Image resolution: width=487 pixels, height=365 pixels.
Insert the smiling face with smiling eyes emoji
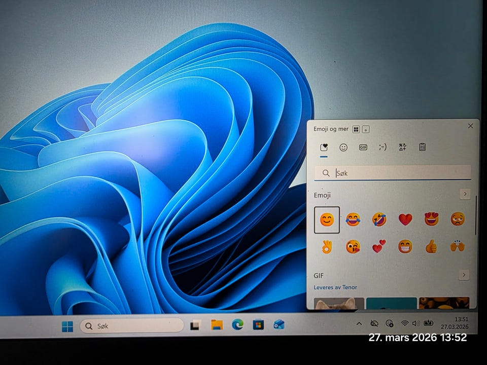pyautogui.click(x=327, y=220)
